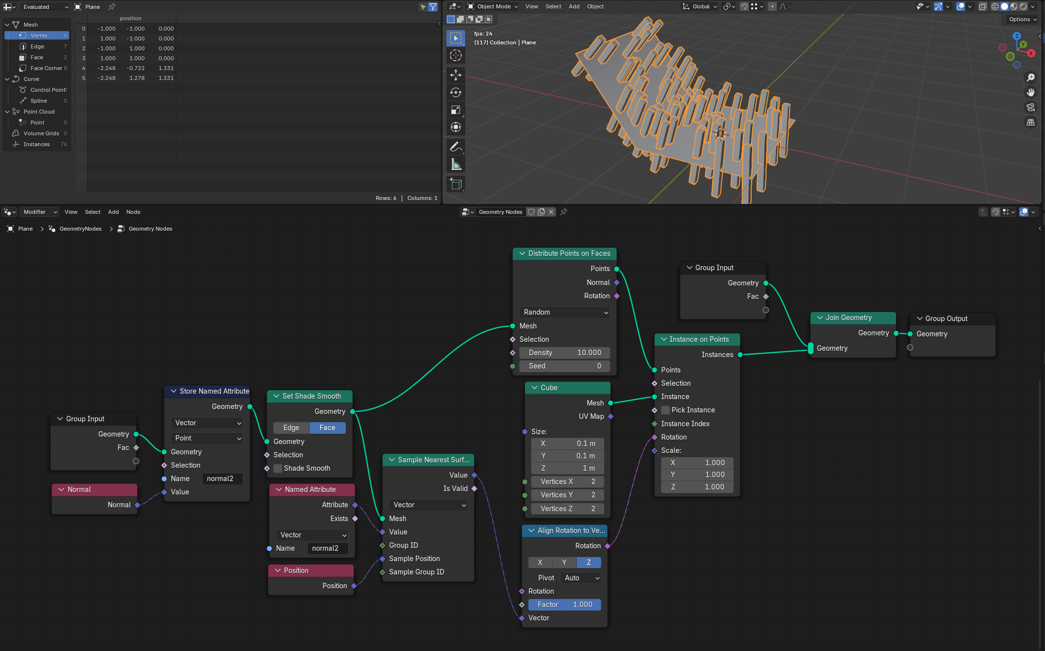Select the Face Corner domain row
Viewport: 1045px width, 651px height.
coord(37,68)
